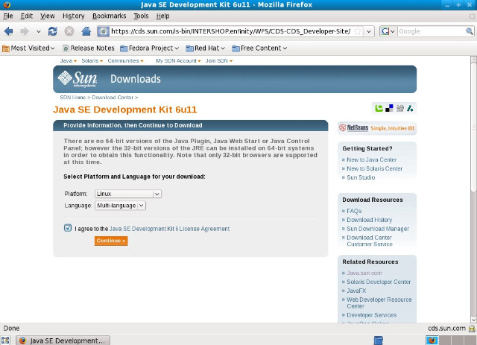Open the View menu

click(x=48, y=16)
